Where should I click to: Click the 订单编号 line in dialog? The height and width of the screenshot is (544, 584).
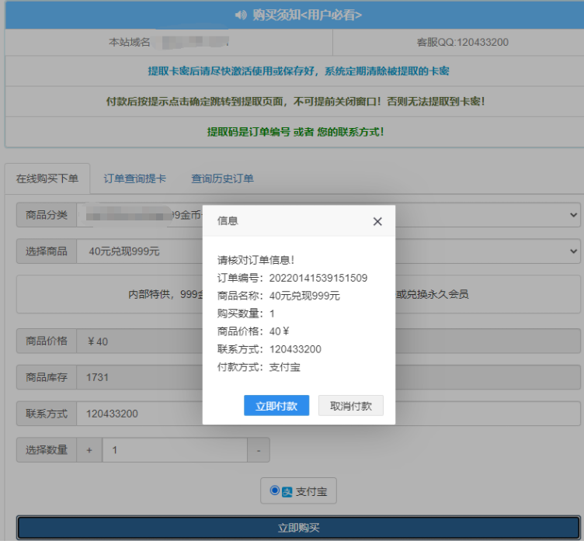click(292, 278)
